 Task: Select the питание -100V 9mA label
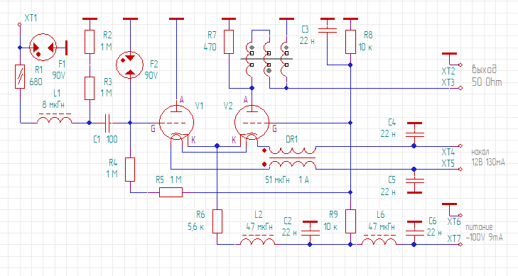[x=485, y=232]
